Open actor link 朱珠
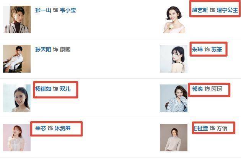The image size is (241, 159). tap(197, 50)
